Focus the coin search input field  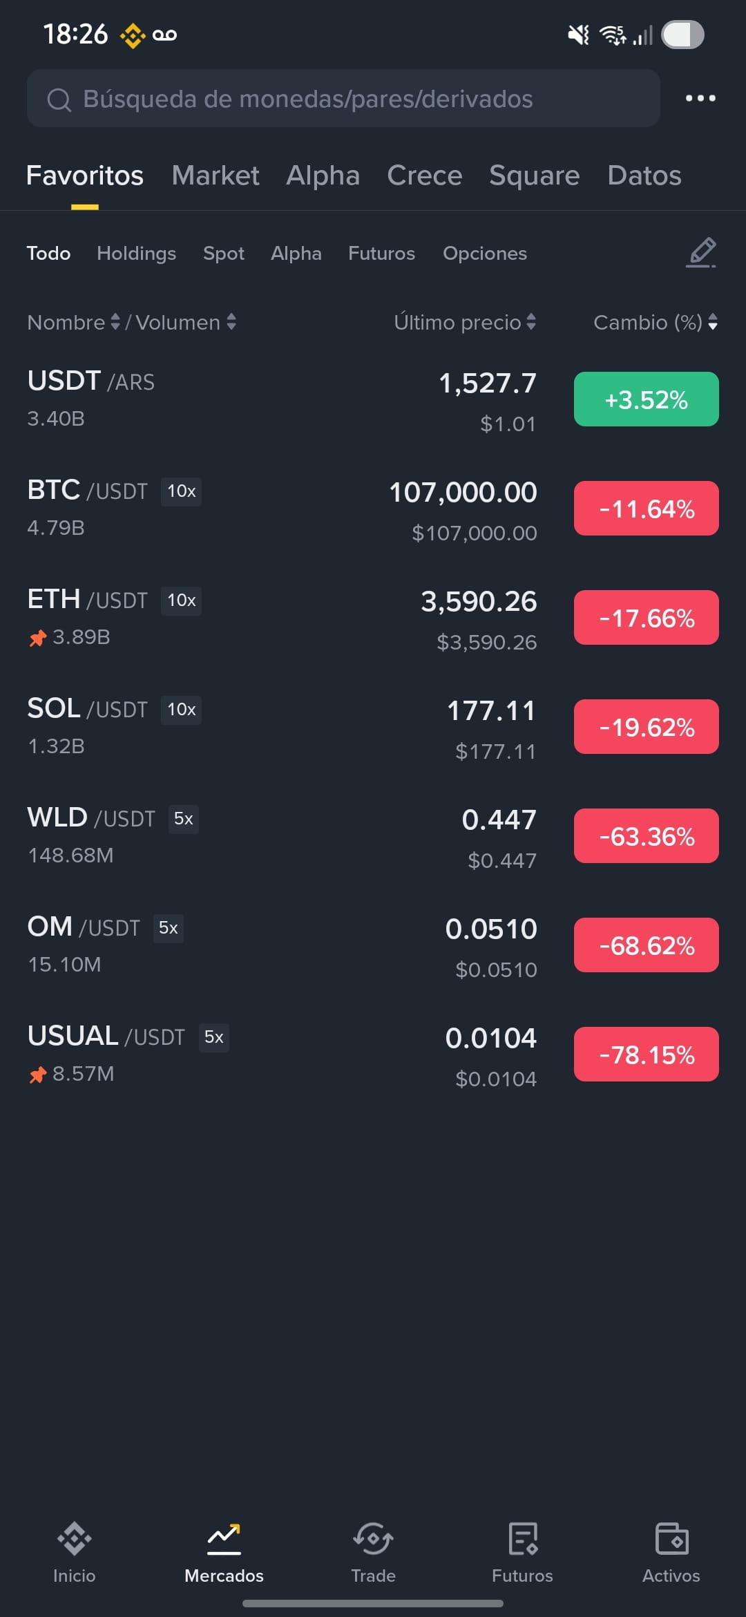[343, 98]
